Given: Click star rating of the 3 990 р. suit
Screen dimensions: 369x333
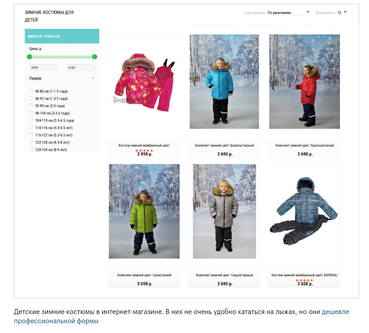Looking at the screenshot, I should (x=144, y=151).
